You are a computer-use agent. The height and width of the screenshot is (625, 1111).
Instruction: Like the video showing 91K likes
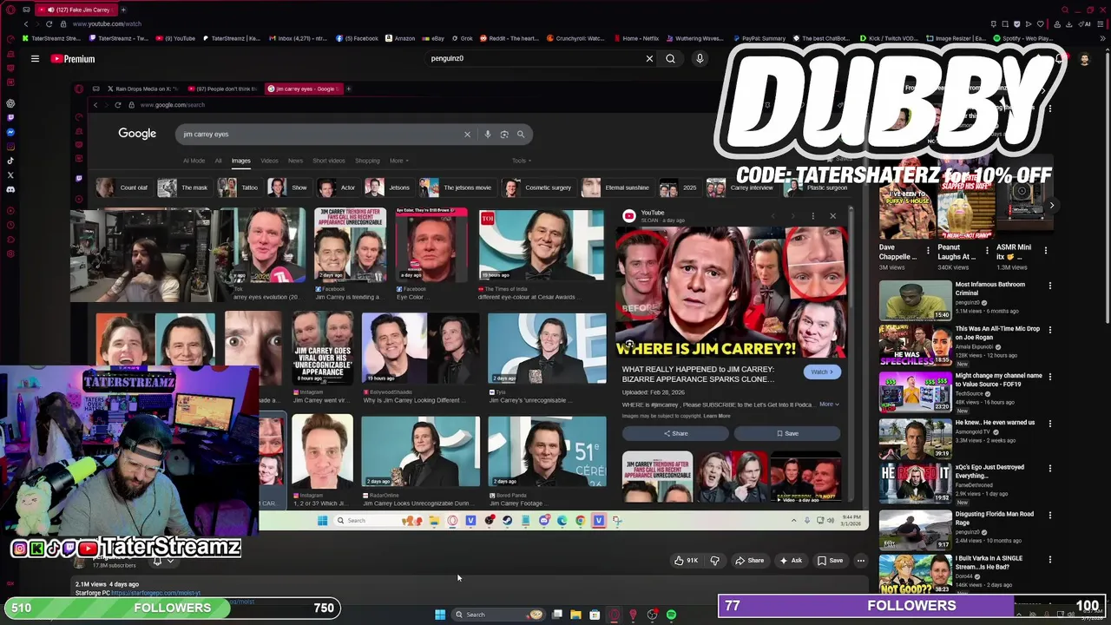tap(686, 561)
